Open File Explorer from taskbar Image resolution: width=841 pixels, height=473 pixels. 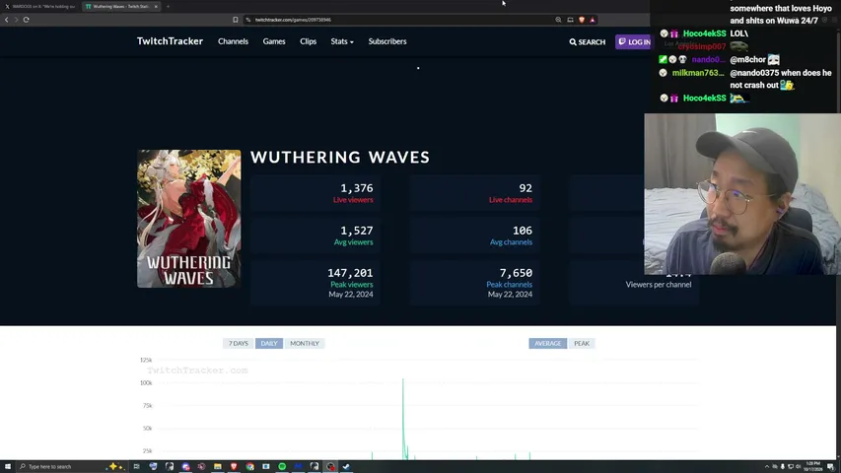pyautogui.click(x=217, y=466)
